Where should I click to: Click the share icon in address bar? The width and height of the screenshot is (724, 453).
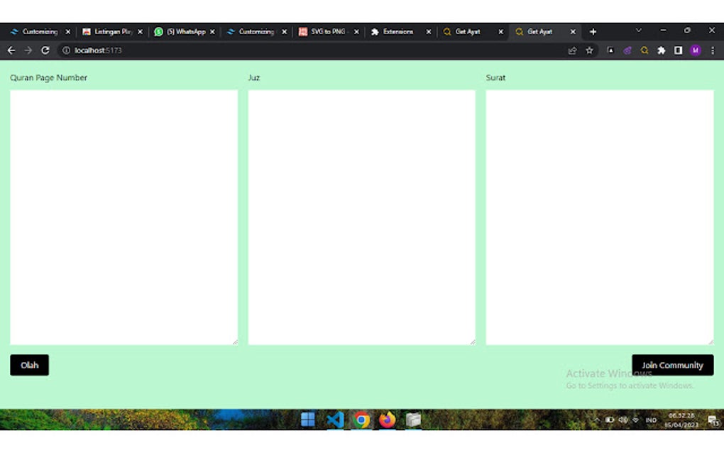click(572, 50)
